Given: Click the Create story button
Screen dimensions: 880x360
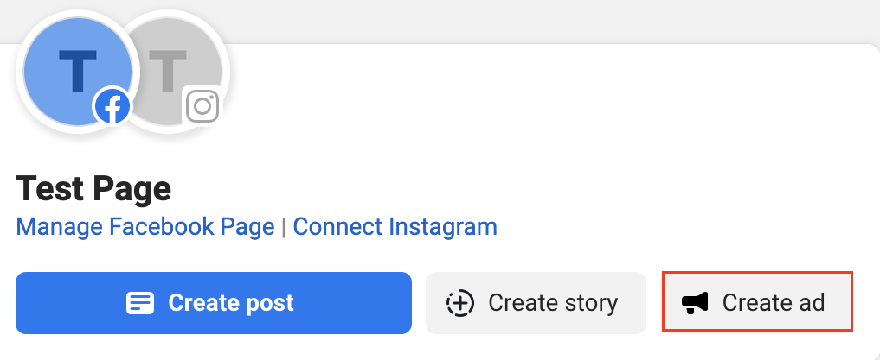Looking at the screenshot, I should click(536, 303).
